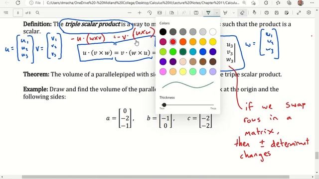Rotate the PDF page

click(x=150, y=13)
